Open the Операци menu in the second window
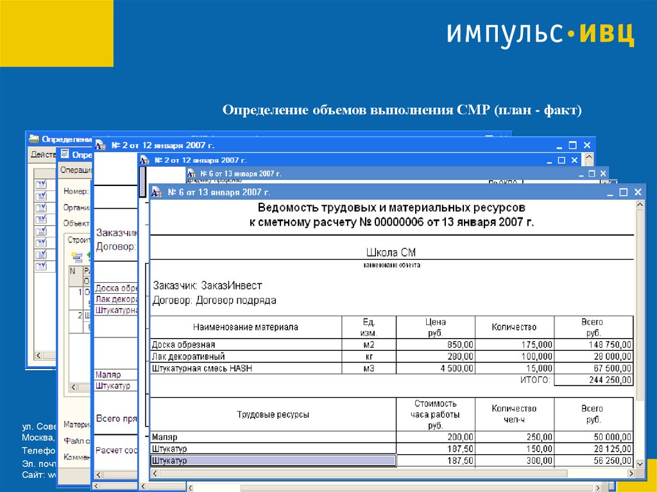The height and width of the screenshot is (492, 657). 76,170
